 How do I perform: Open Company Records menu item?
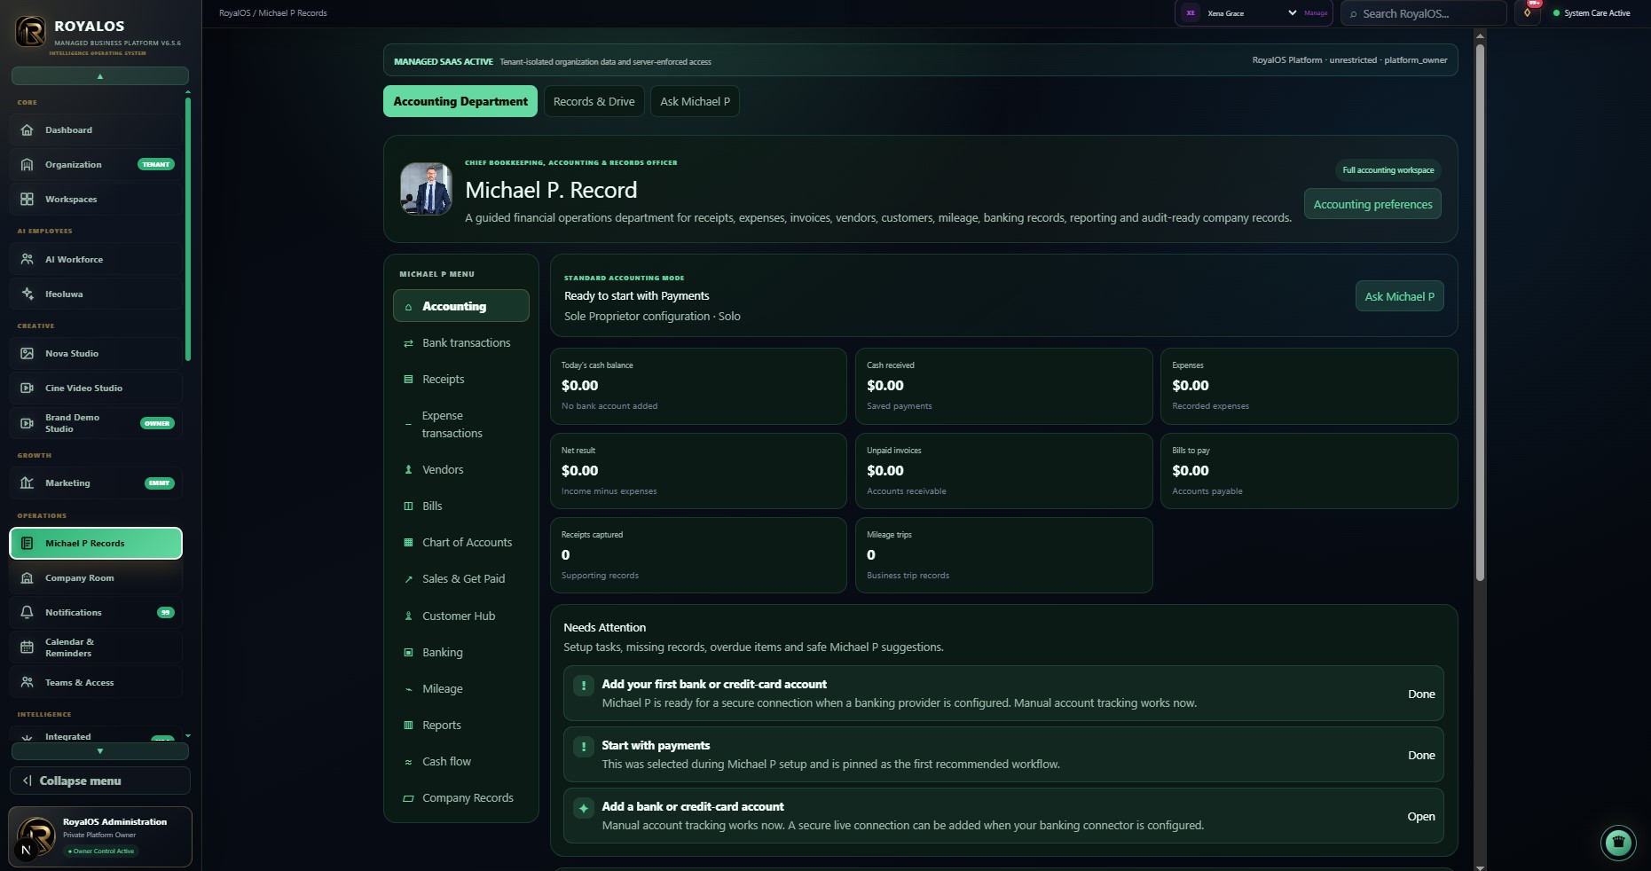(461, 797)
